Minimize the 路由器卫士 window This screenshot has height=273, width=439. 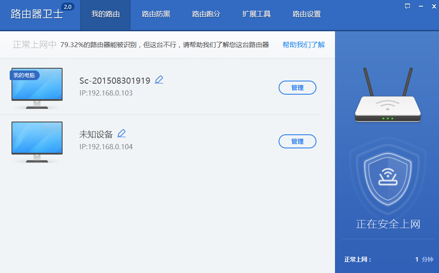(x=421, y=6)
